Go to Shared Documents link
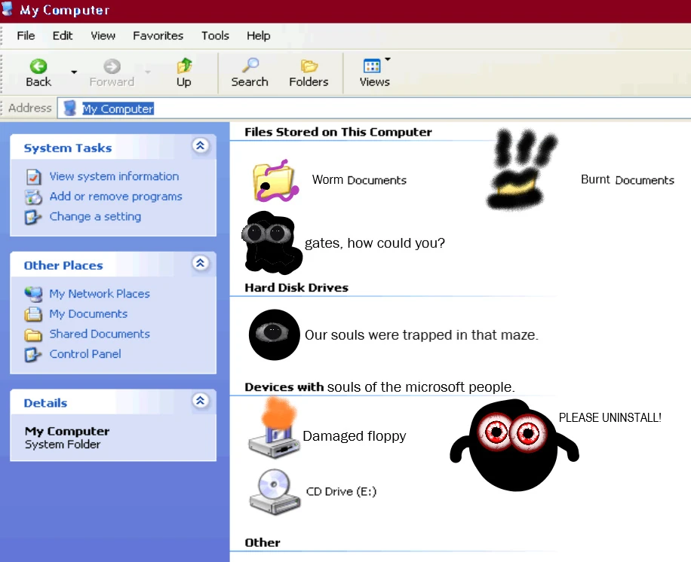The image size is (691, 562). pyautogui.click(x=100, y=334)
